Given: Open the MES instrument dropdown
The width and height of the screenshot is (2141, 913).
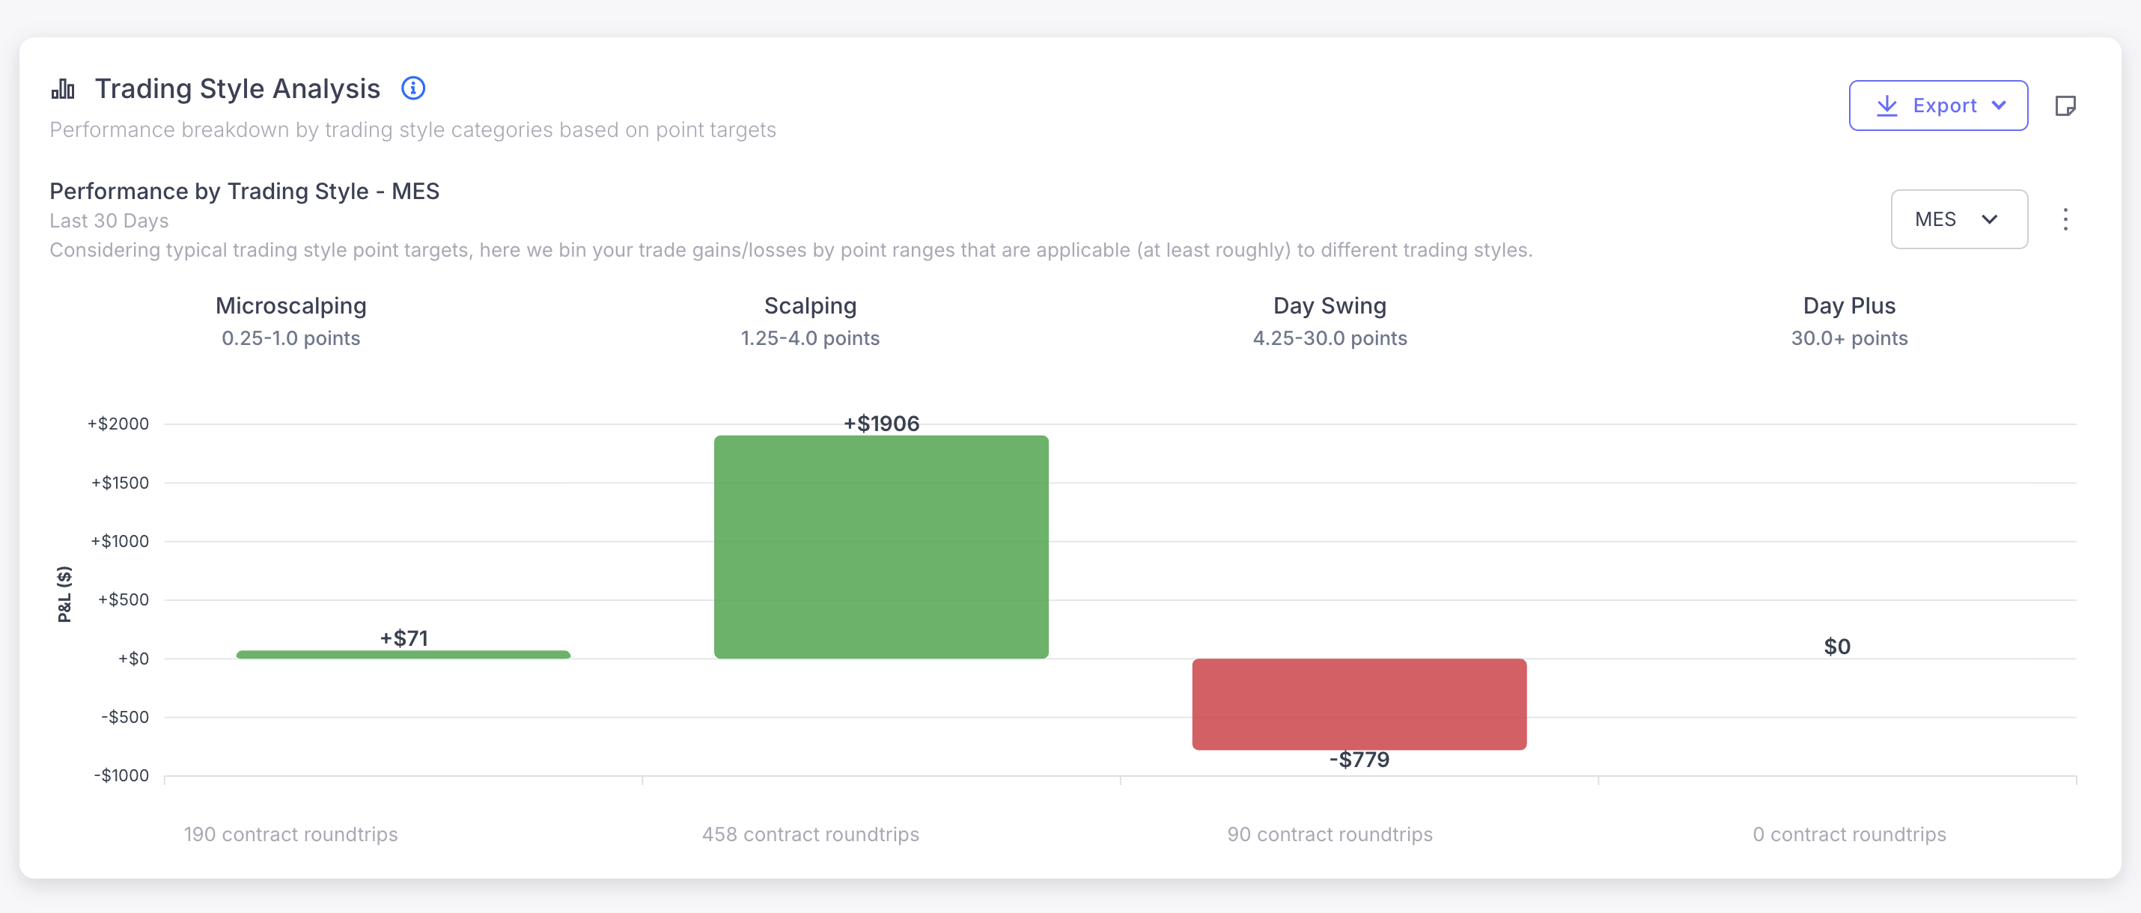Looking at the screenshot, I should (x=1958, y=219).
